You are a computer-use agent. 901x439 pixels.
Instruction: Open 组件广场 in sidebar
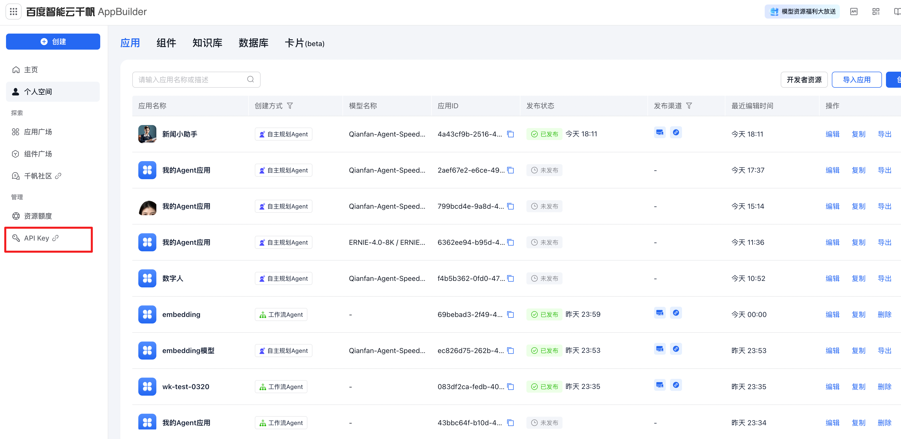(x=53, y=154)
